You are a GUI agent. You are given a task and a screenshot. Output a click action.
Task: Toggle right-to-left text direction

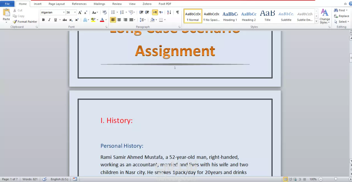(x=161, y=12)
